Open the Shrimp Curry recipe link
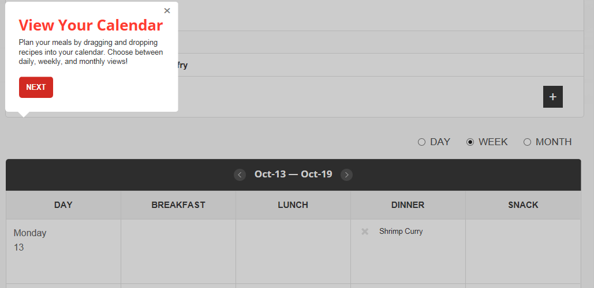Viewport: 594px width, 288px height. [x=401, y=232]
